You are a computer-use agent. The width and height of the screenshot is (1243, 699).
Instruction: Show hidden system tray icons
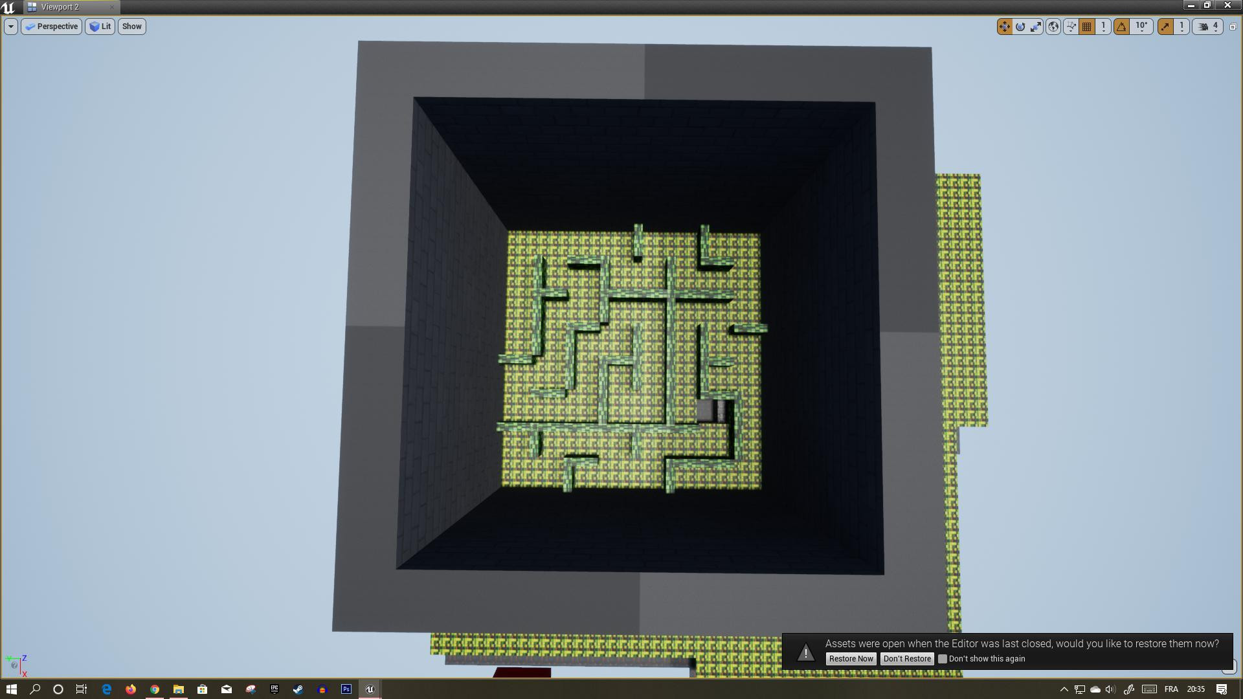pyautogui.click(x=1064, y=689)
